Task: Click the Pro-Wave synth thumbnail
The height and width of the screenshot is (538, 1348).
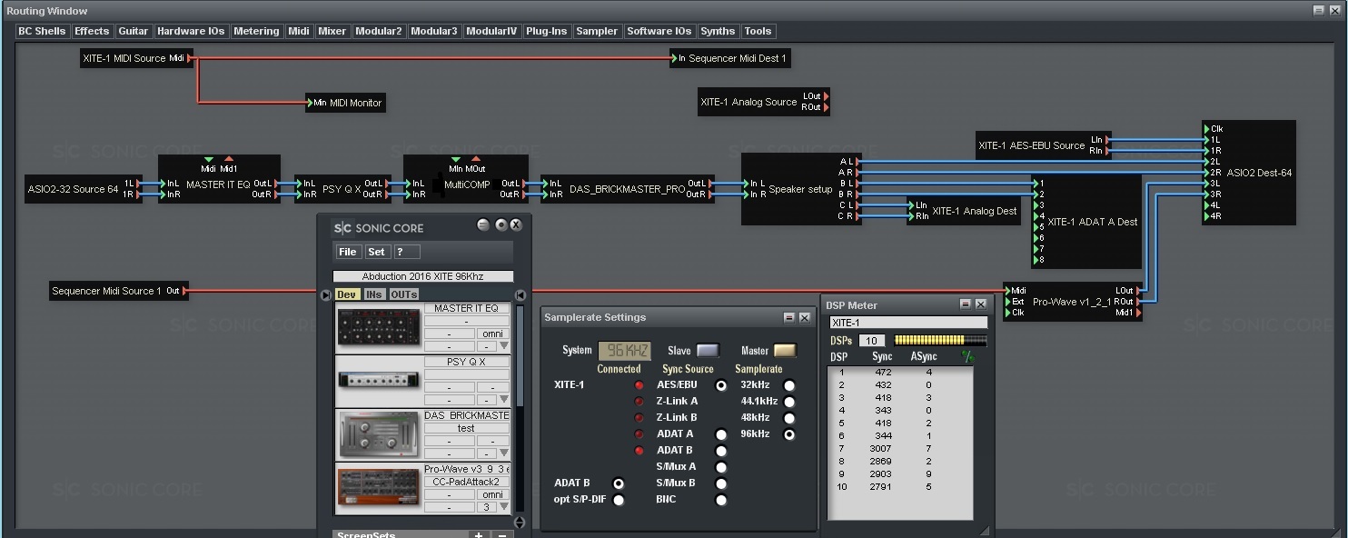Action: [379, 488]
